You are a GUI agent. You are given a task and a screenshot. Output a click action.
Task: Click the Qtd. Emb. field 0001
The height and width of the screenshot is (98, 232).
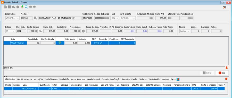[21, 31]
